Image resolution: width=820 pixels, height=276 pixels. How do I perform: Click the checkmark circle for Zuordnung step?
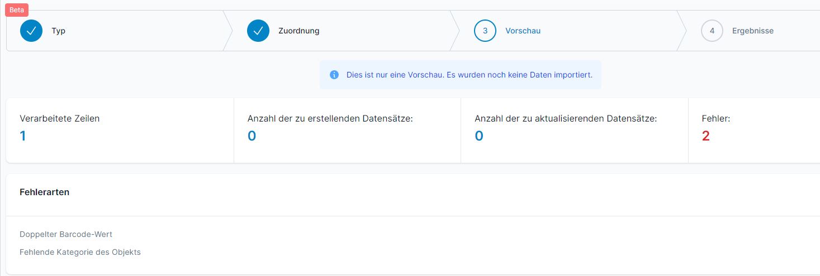[258, 31]
